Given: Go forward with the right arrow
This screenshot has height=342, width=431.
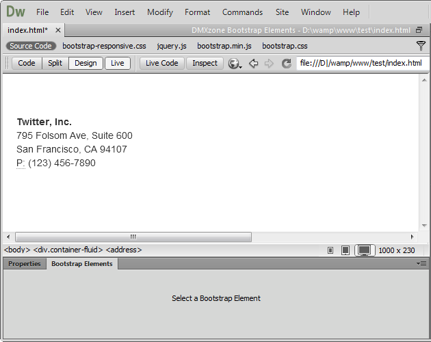Looking at the screenshot, I should (269, 63).
